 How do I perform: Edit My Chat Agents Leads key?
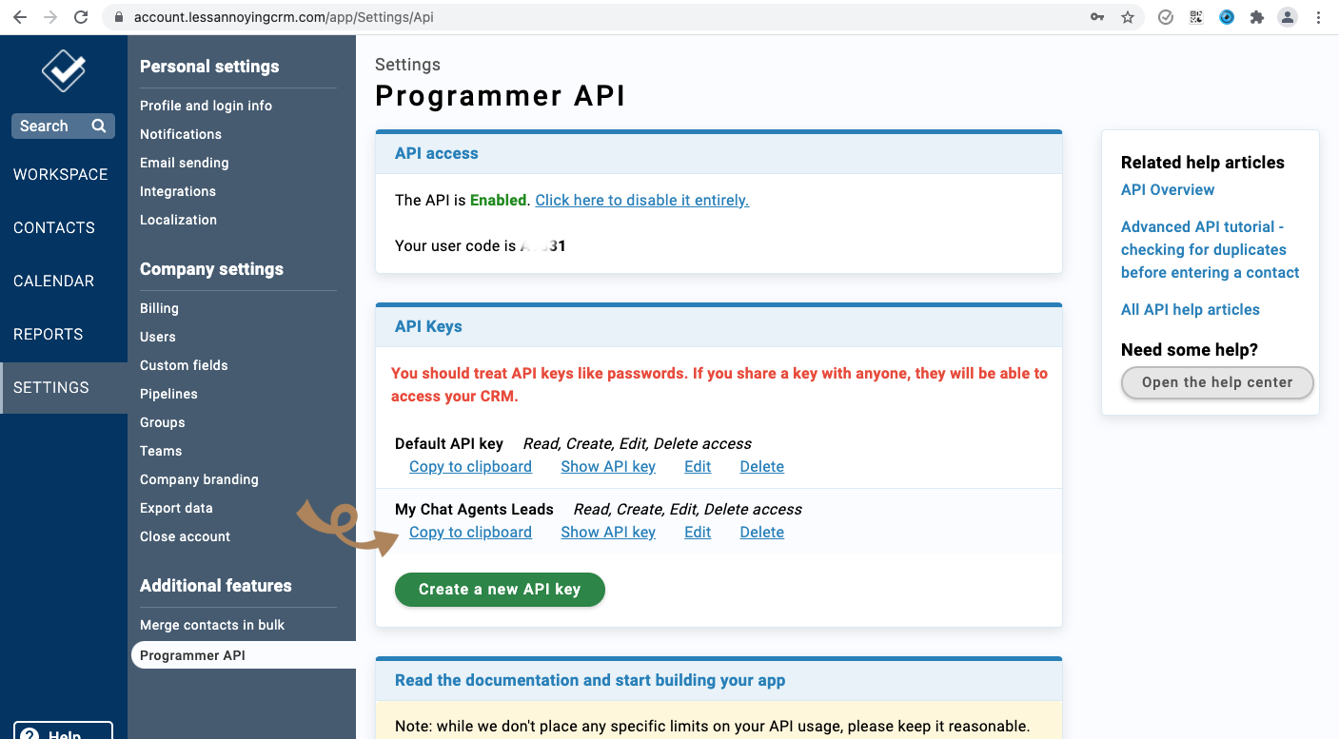click(x=698, y=532)
